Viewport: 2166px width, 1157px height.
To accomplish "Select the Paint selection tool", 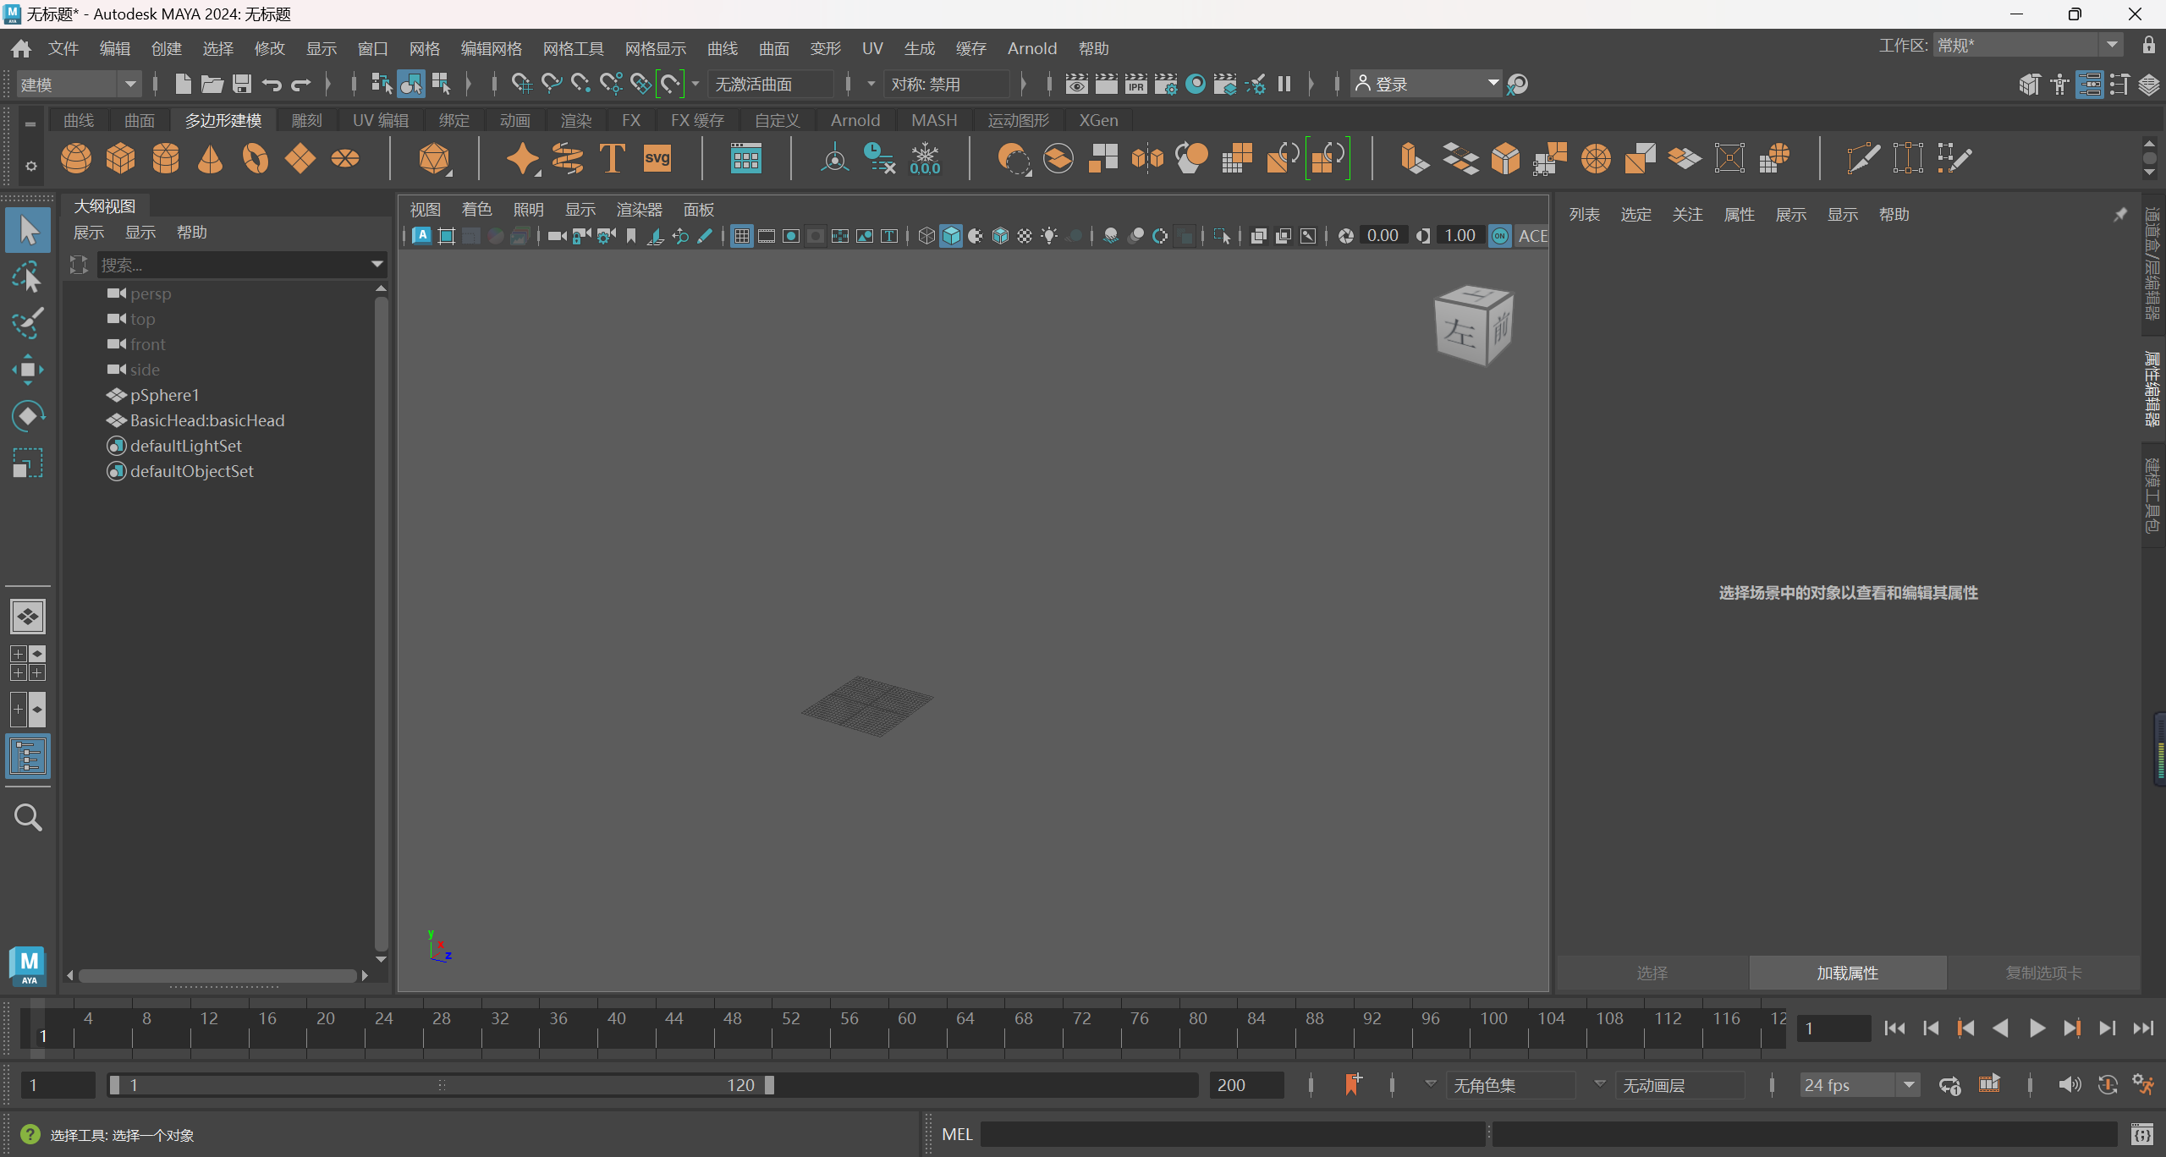I will (28, 323).
